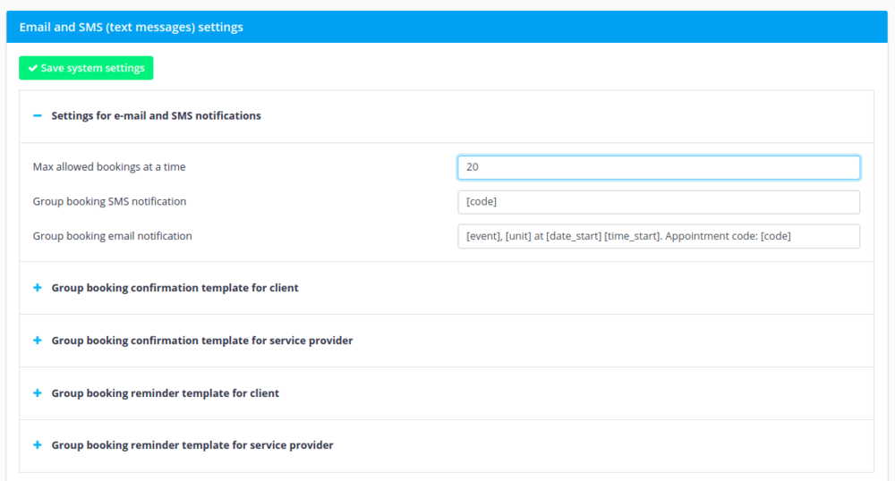Click 'Group booking email notification' label
Image resolution: width=895 pixels, height=481 pixels.
point(112,236)
